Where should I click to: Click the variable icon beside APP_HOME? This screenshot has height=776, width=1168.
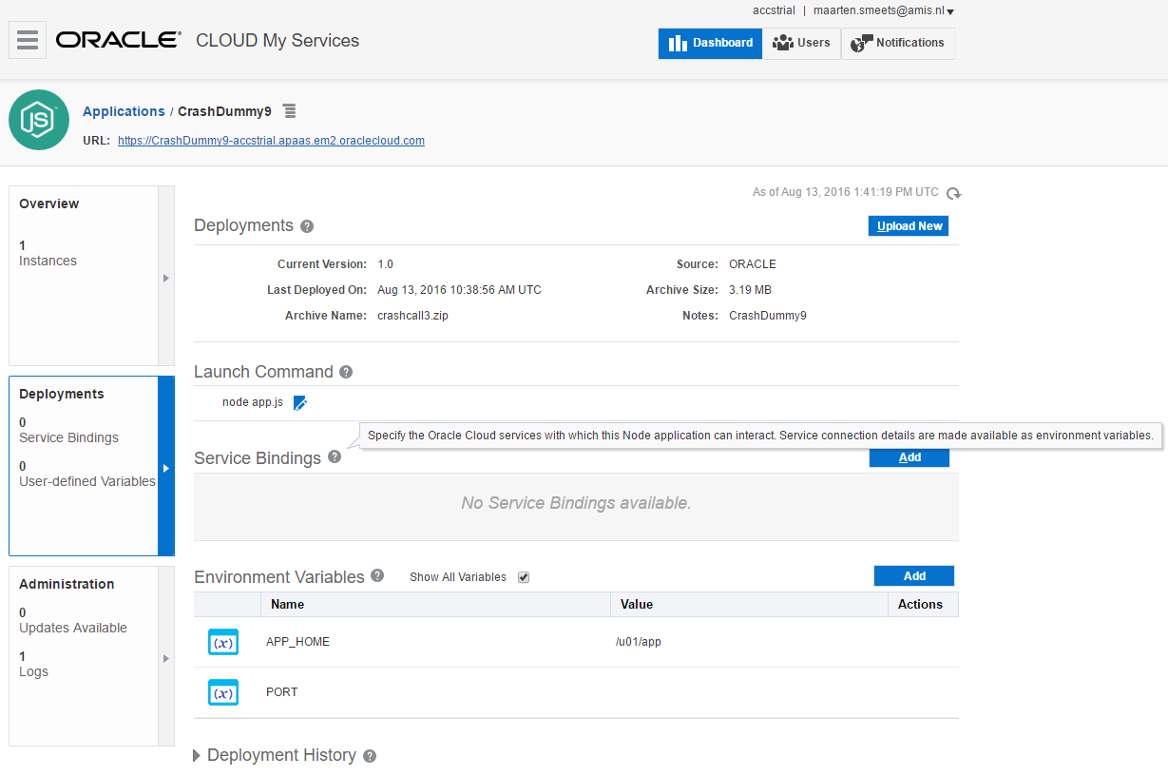click(222, 642)
